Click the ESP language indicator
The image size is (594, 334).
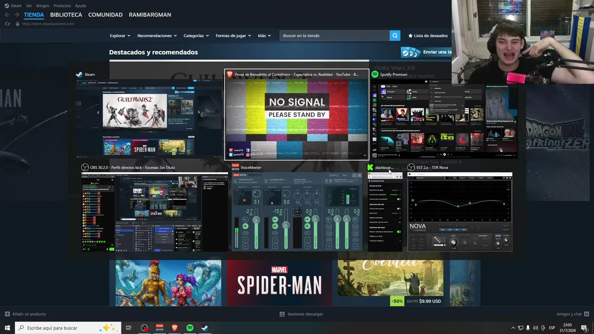coord(552,328)
